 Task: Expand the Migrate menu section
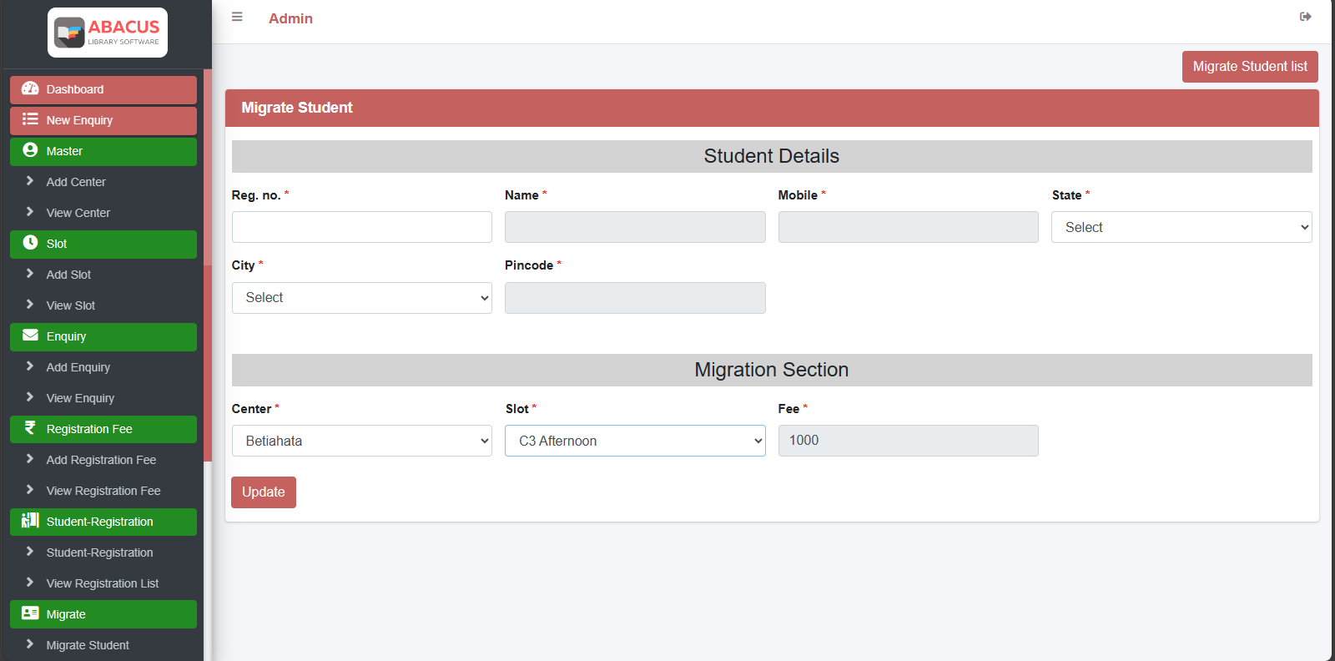pos(103,614)
